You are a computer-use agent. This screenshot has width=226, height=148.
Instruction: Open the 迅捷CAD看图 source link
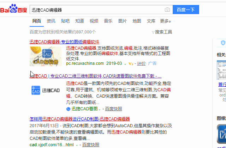click(x=85, y=109)
